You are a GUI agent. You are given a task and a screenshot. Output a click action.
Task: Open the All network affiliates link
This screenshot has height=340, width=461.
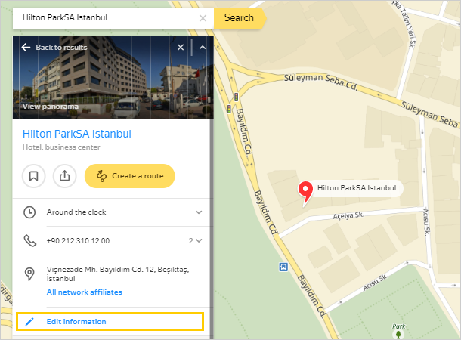[85, 292]
